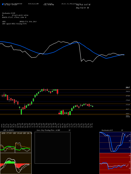Click the MACD 171.57, 173.61 values line
Image resolution: width=131 pixels, height=174 pixels.
pyautogui.click(x=14, y=17)
